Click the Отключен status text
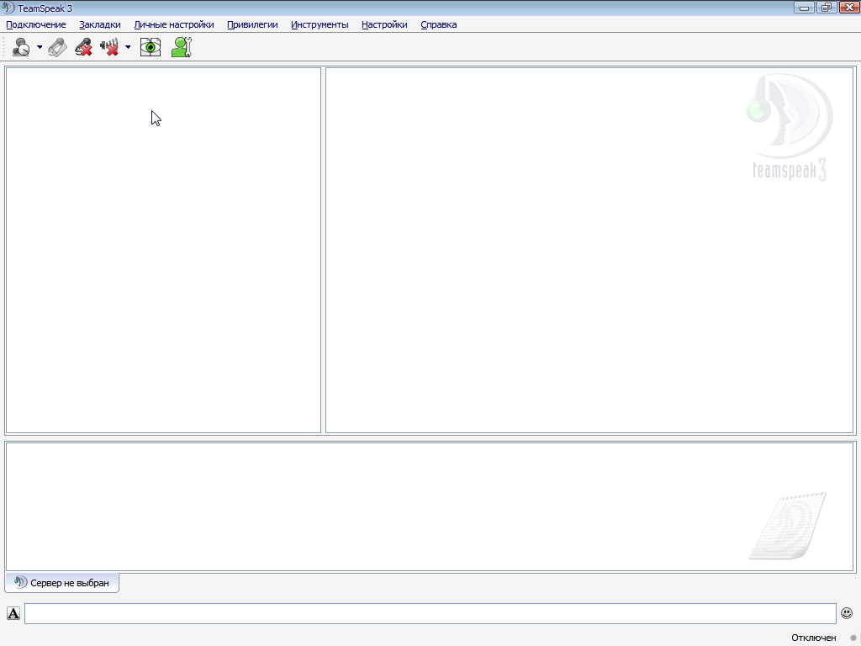This screenshot has height=646, width=861. (x=813, y=638)
